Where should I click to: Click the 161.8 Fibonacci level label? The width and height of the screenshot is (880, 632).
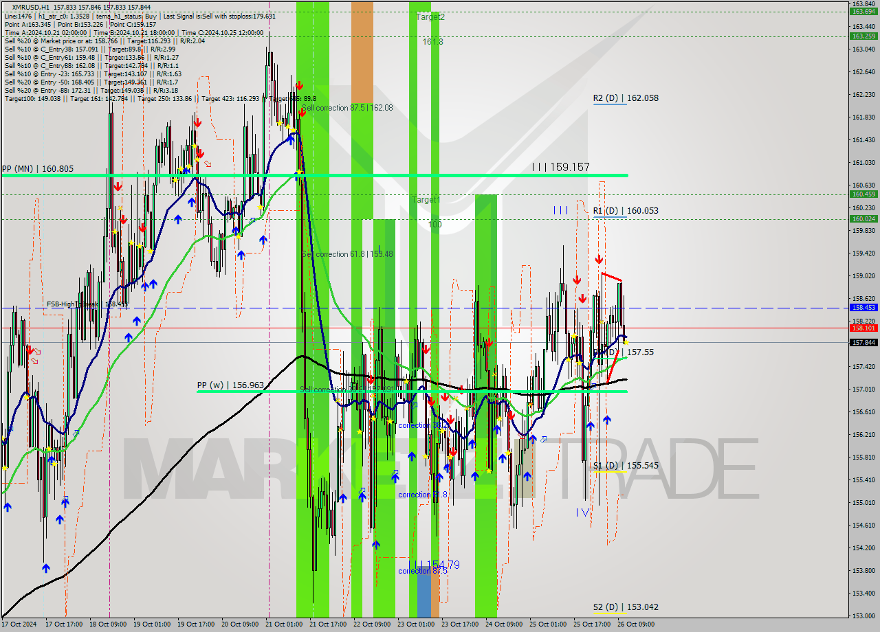tap(432, 42)
